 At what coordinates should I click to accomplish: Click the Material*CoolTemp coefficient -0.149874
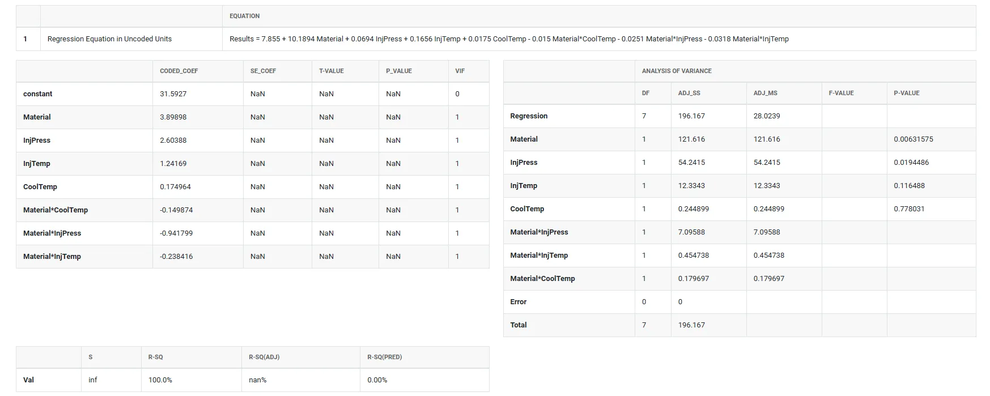click(x=176, y=210)
